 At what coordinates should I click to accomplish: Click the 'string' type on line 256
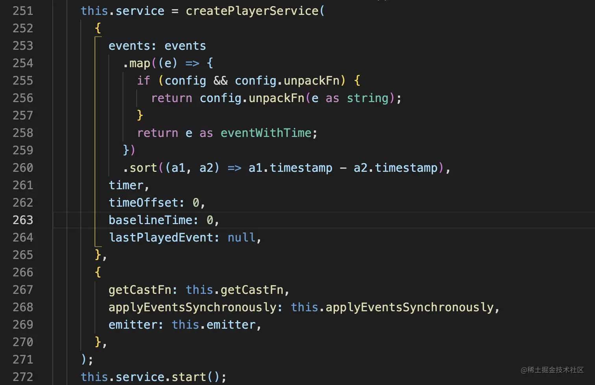click(368, 98)
